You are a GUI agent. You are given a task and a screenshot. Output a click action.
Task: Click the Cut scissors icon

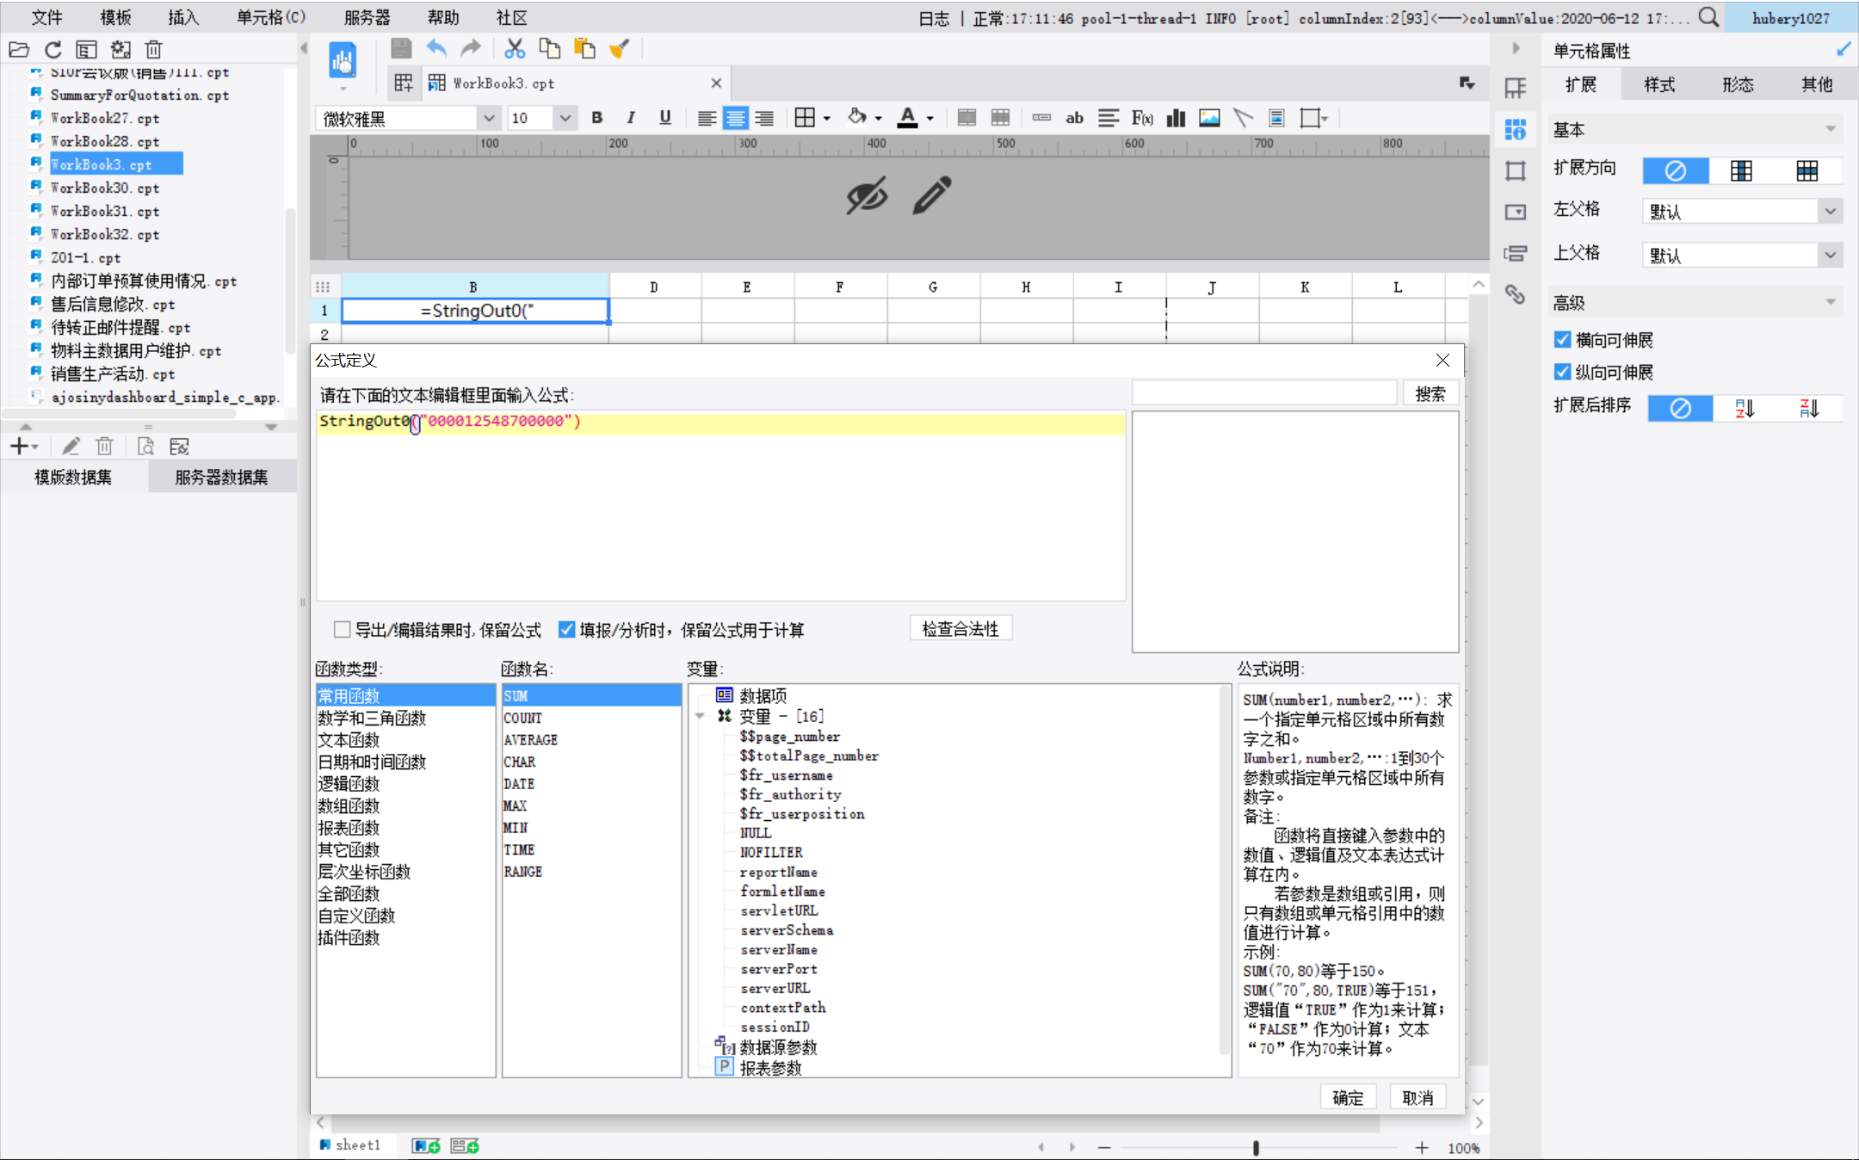515,49
